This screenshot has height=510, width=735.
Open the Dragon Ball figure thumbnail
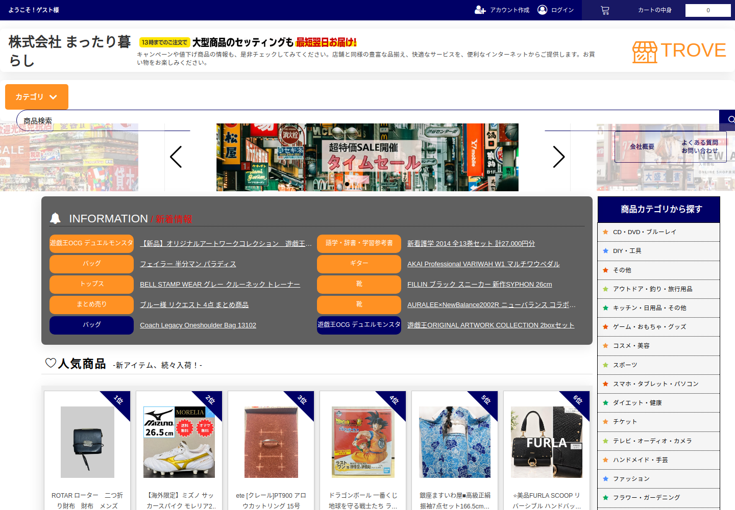[x=363, y=442]
